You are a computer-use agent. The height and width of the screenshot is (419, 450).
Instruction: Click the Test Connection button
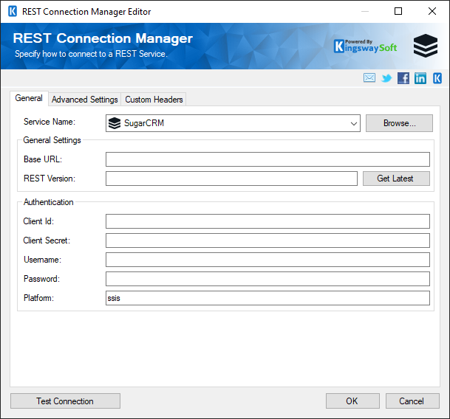point(65,401)
